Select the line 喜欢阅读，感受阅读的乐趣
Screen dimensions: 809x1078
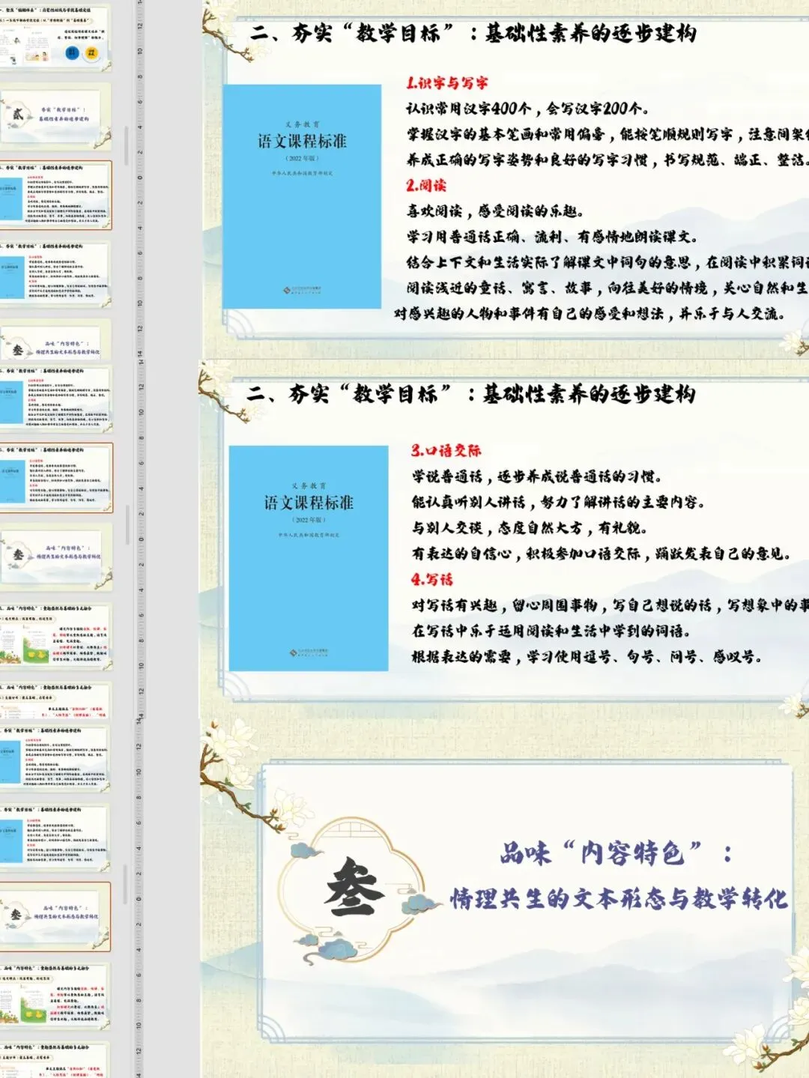[495, 211]
